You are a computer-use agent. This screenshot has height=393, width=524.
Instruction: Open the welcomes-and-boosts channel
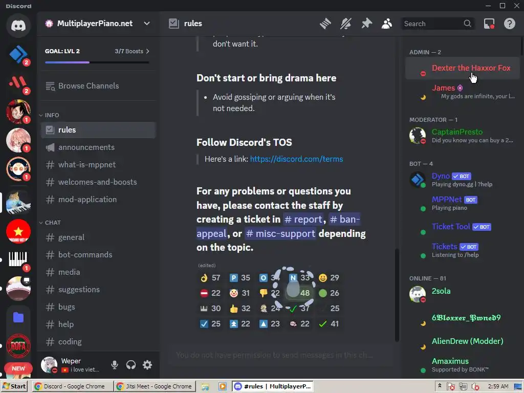point(98,182)
